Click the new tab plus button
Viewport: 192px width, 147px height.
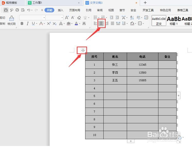pyautogui.click(x=145, y=3)
